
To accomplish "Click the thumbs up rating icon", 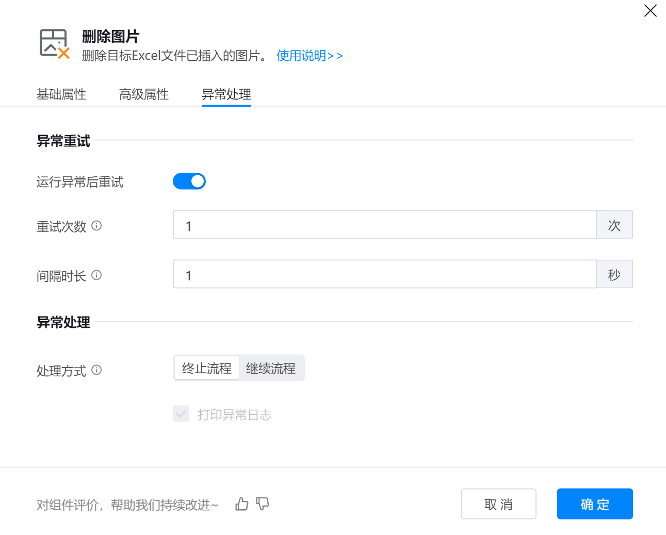I will point(242,504).
